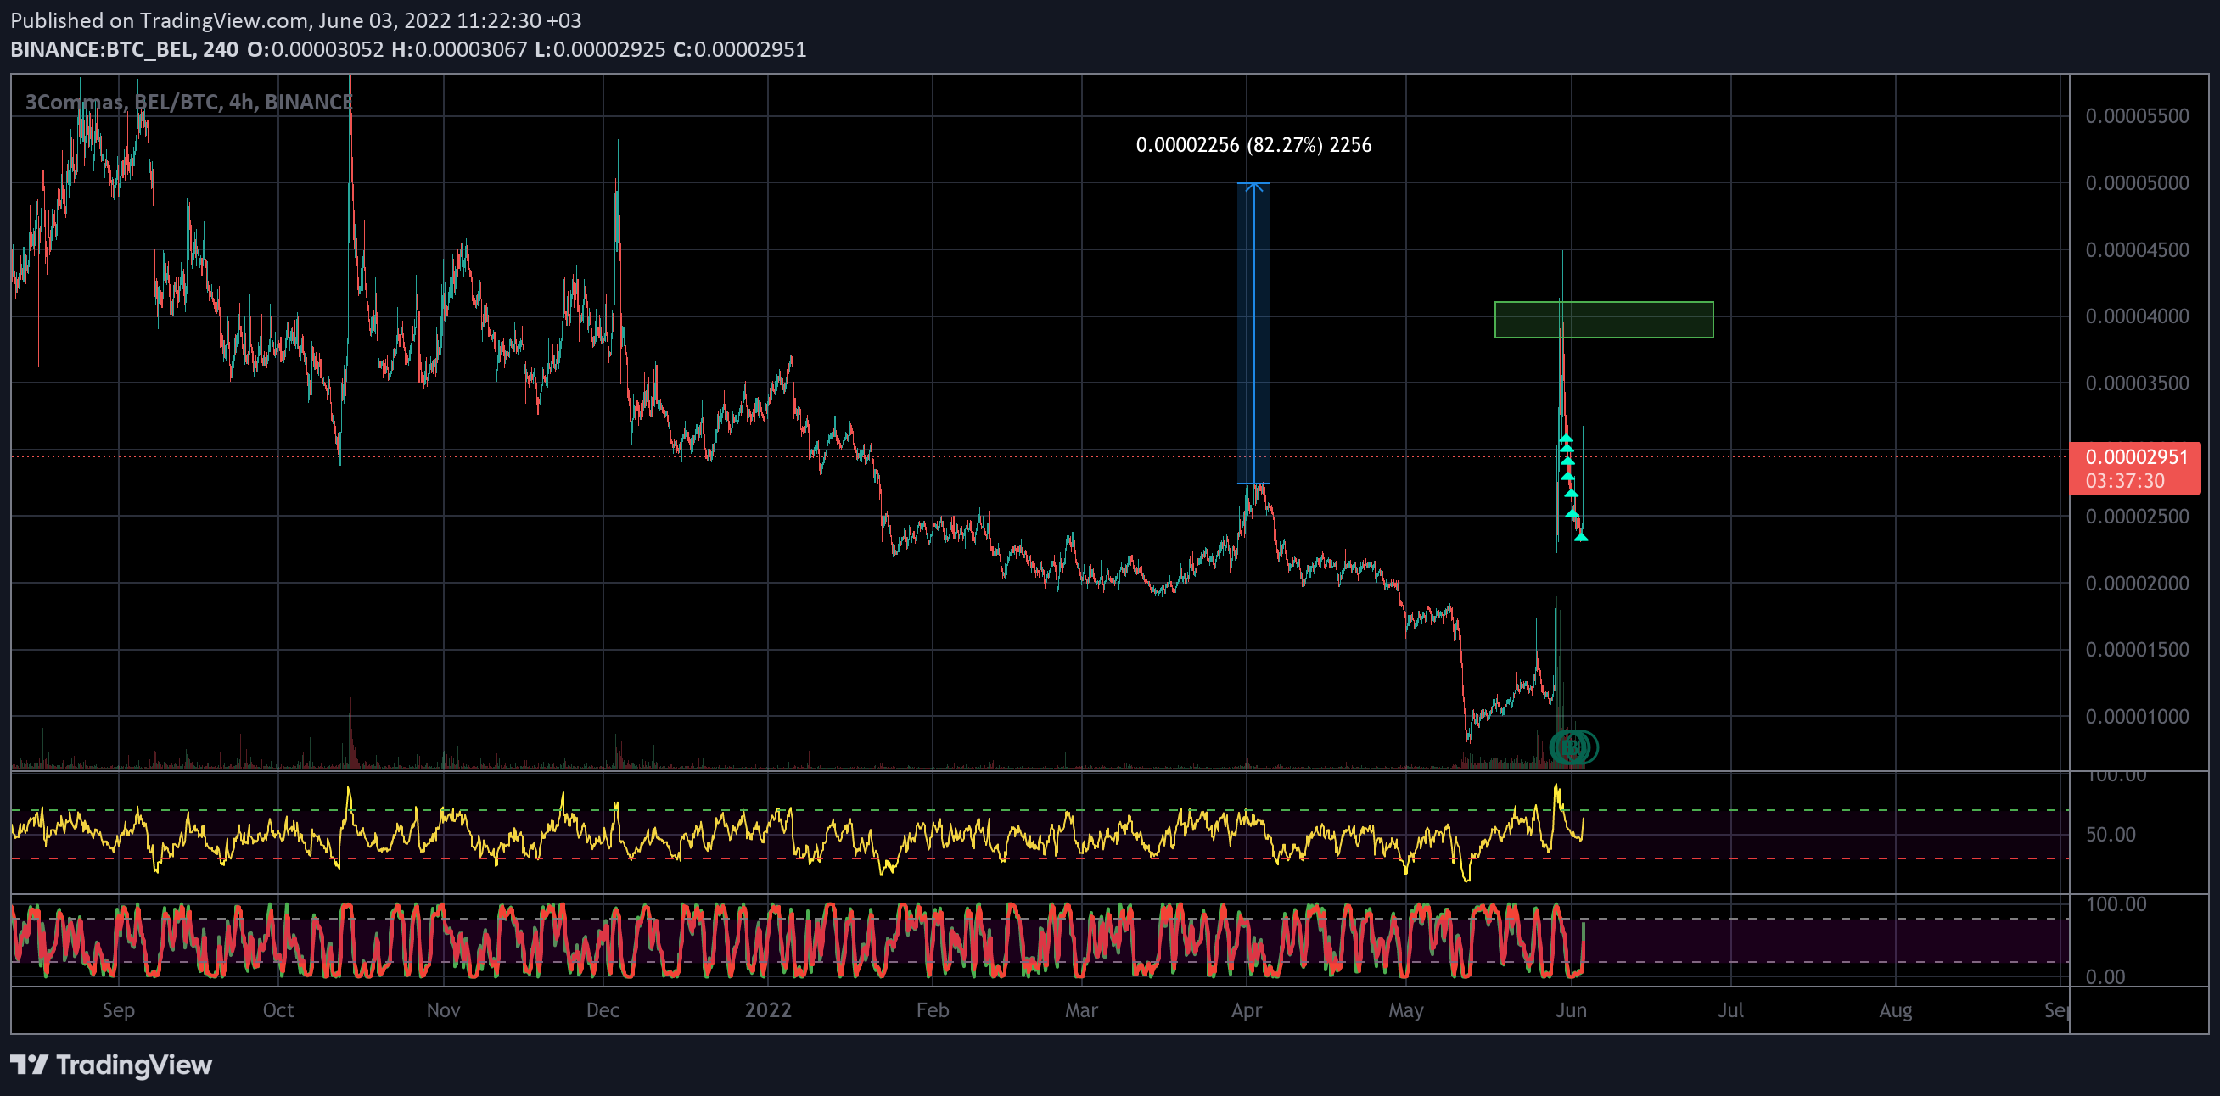Click the 50.00 level on the RSI scale
This screenshot has width=2220, height=1096.
coord(2111,834)
